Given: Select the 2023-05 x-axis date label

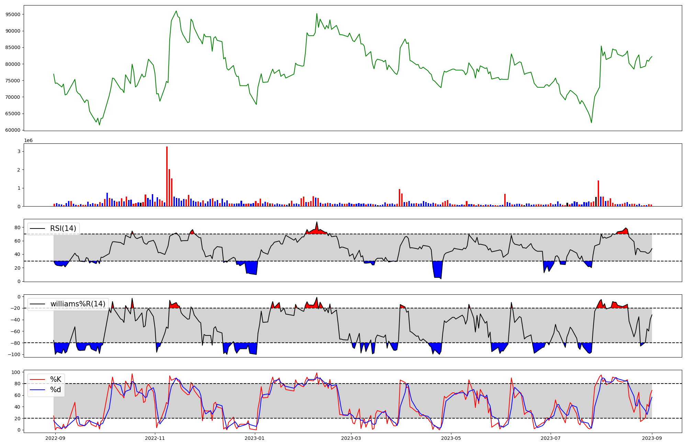Looking at the screenshot, I should 451,438.
